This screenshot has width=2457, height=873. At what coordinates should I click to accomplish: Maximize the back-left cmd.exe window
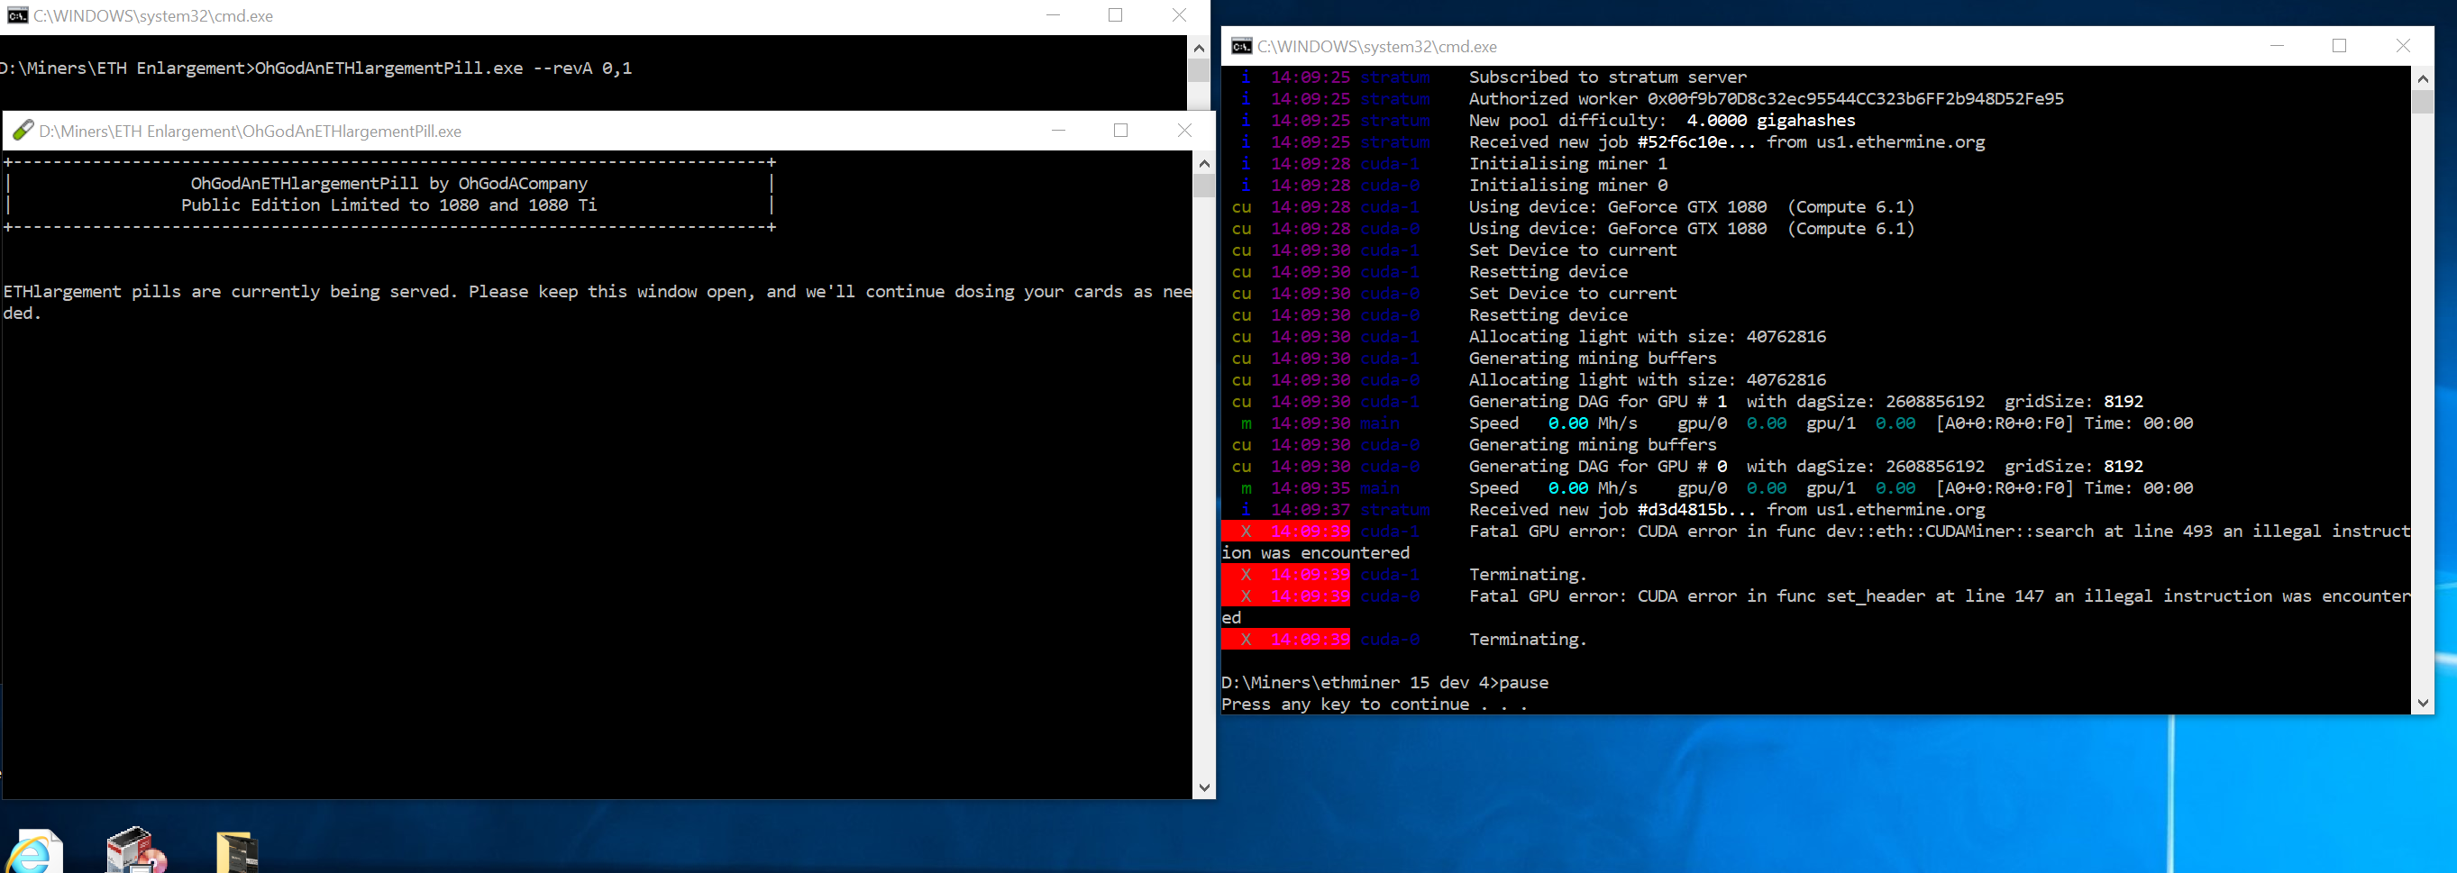coord(1115,15)
